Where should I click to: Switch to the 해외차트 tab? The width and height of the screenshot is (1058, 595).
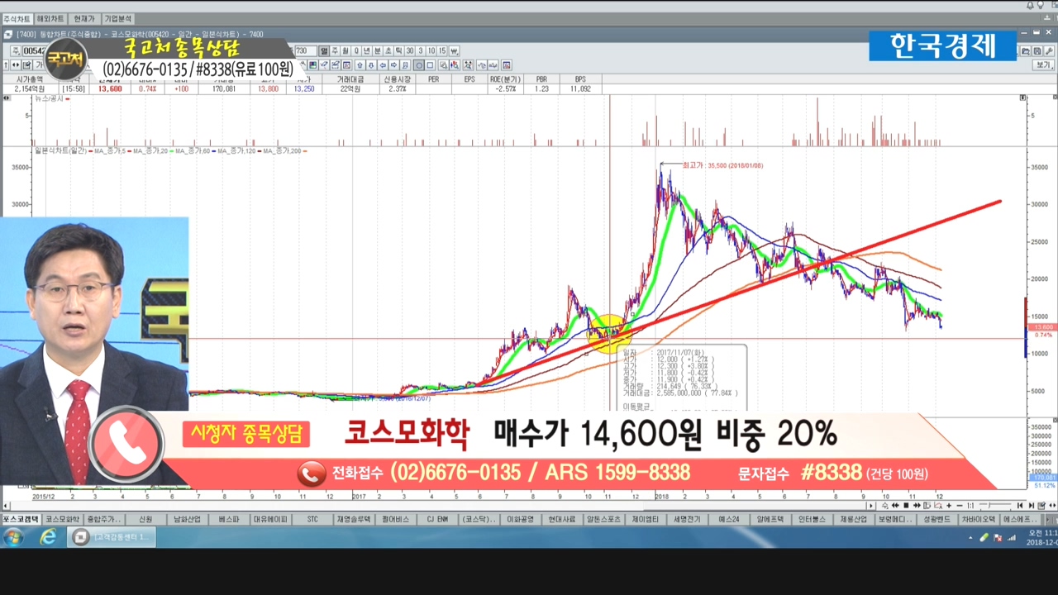[x=50, y=18]
